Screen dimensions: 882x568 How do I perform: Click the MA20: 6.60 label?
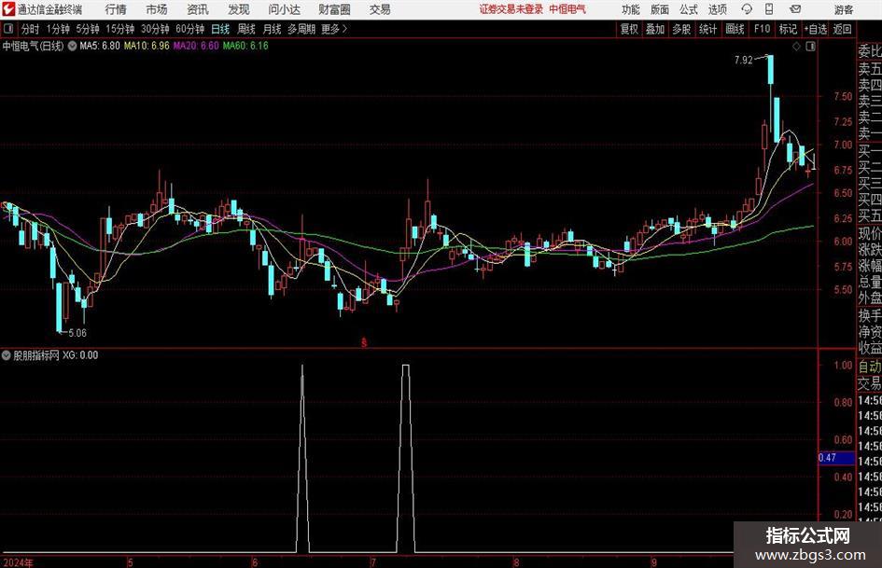click(x=196, y=46)
